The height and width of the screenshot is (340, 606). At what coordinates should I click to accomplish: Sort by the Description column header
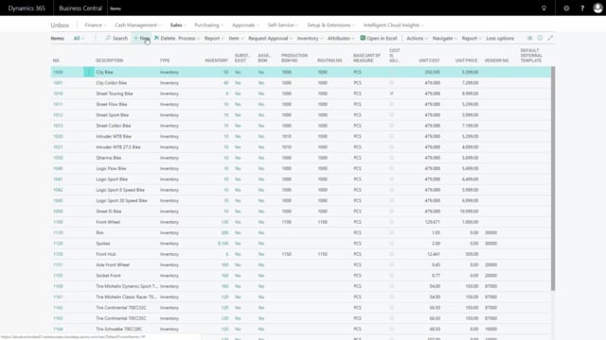110,60
